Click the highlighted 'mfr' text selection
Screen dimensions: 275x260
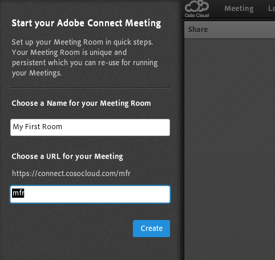coord(18,193)
